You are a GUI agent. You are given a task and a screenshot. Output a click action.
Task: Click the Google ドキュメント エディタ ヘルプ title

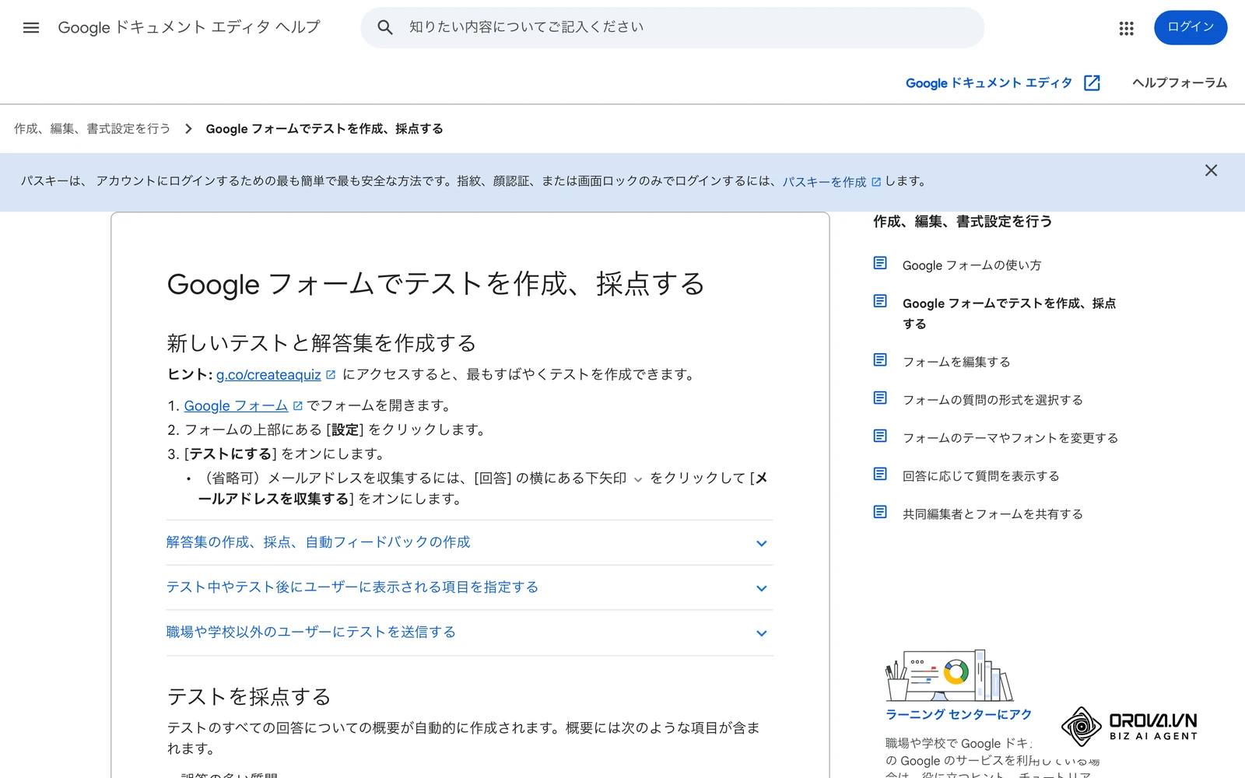189,27
